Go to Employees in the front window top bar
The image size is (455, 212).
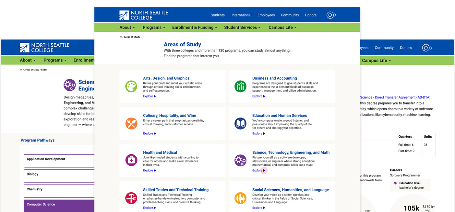[x=266, y=15]
